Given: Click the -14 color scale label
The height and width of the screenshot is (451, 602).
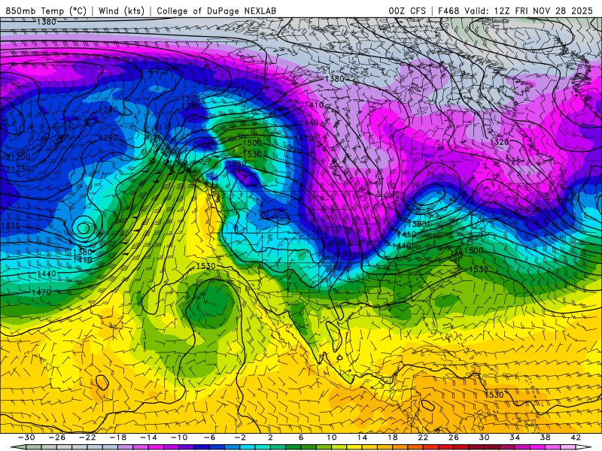Looking at the screenshot, I should click(148, 437).
